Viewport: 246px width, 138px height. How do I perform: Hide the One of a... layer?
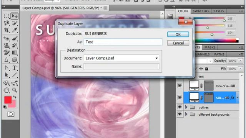180,85
